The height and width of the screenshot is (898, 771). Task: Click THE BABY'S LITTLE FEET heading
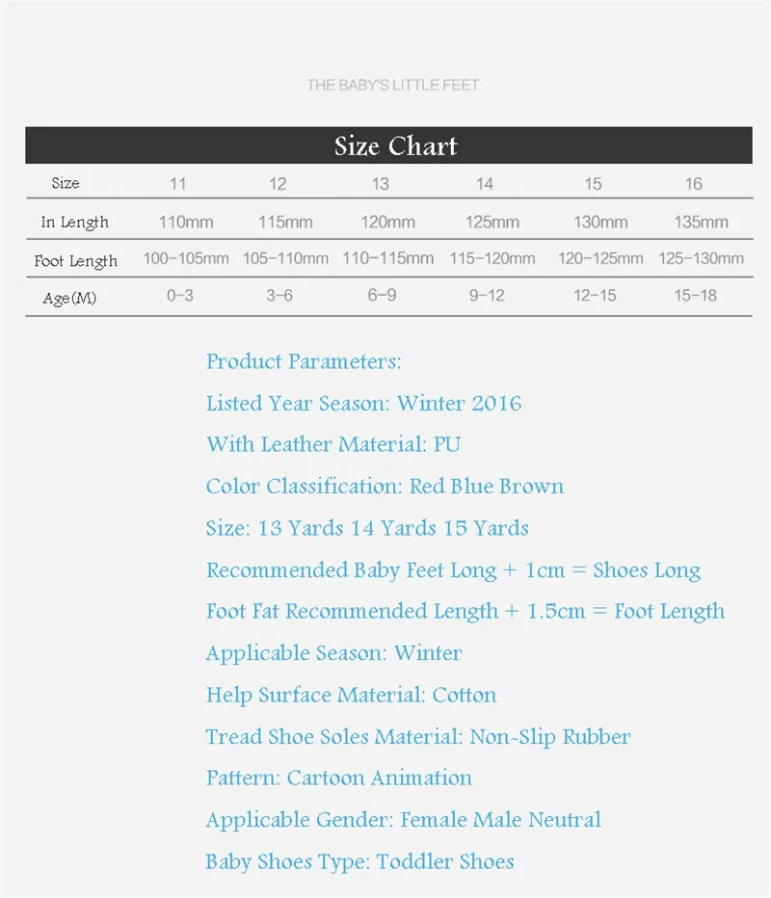[x=392, y=86]
